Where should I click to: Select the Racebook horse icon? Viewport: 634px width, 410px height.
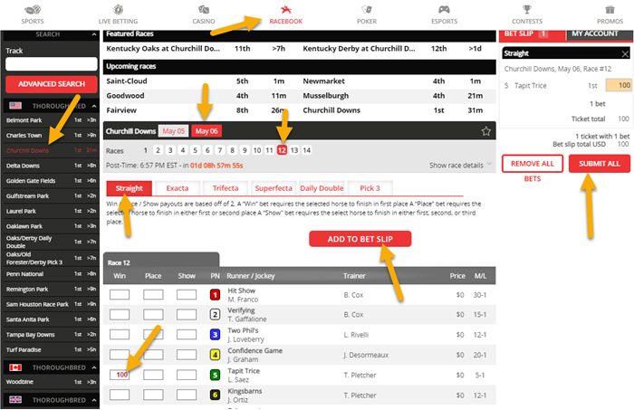click(x=286, y=9)
